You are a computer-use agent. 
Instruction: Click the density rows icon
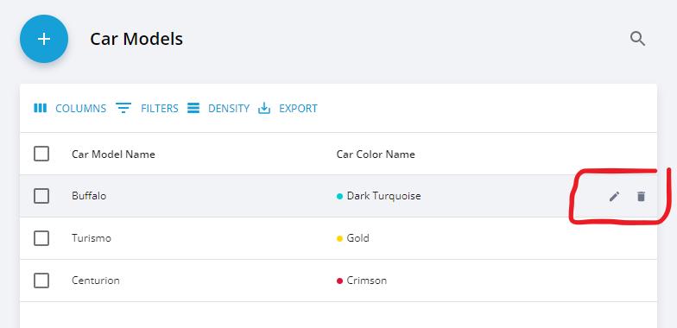193,108
